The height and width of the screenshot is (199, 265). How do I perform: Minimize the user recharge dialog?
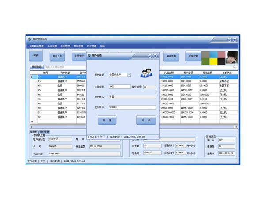click(x=150, y=56)
